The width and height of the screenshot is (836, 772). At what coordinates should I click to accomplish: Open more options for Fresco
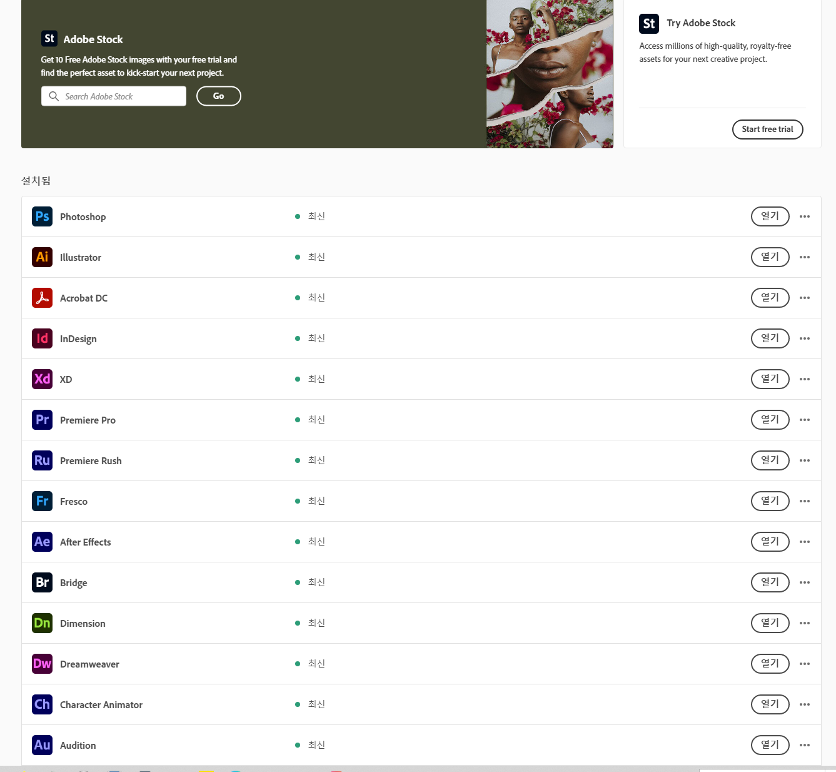click(805, 501)
